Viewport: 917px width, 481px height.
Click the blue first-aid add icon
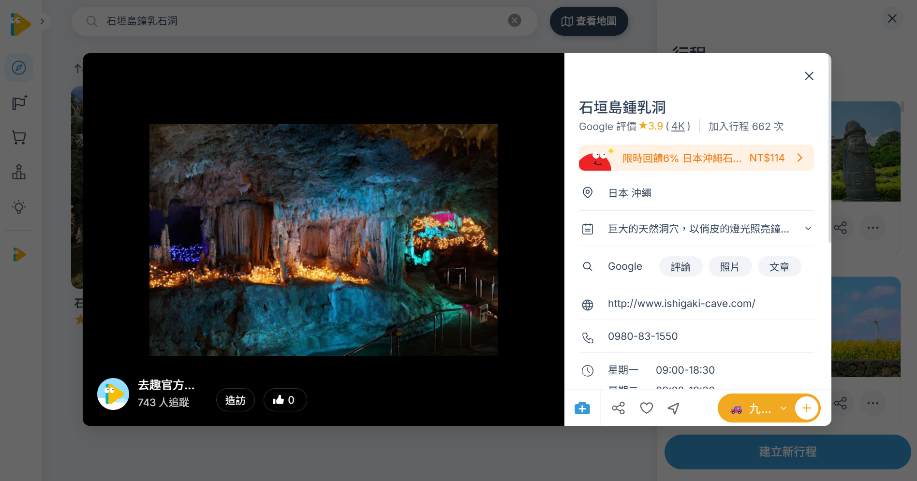[582, 408]
